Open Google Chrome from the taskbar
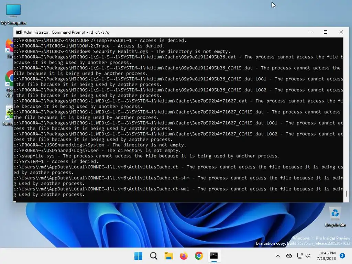Image resolution: width=352 pixels, height=264 pixels. [199, 256]
